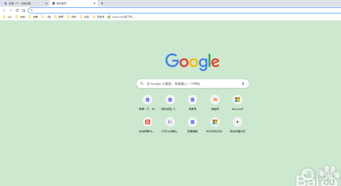
Task: Open the 百家号 bookmark folder
Action: 98,17
